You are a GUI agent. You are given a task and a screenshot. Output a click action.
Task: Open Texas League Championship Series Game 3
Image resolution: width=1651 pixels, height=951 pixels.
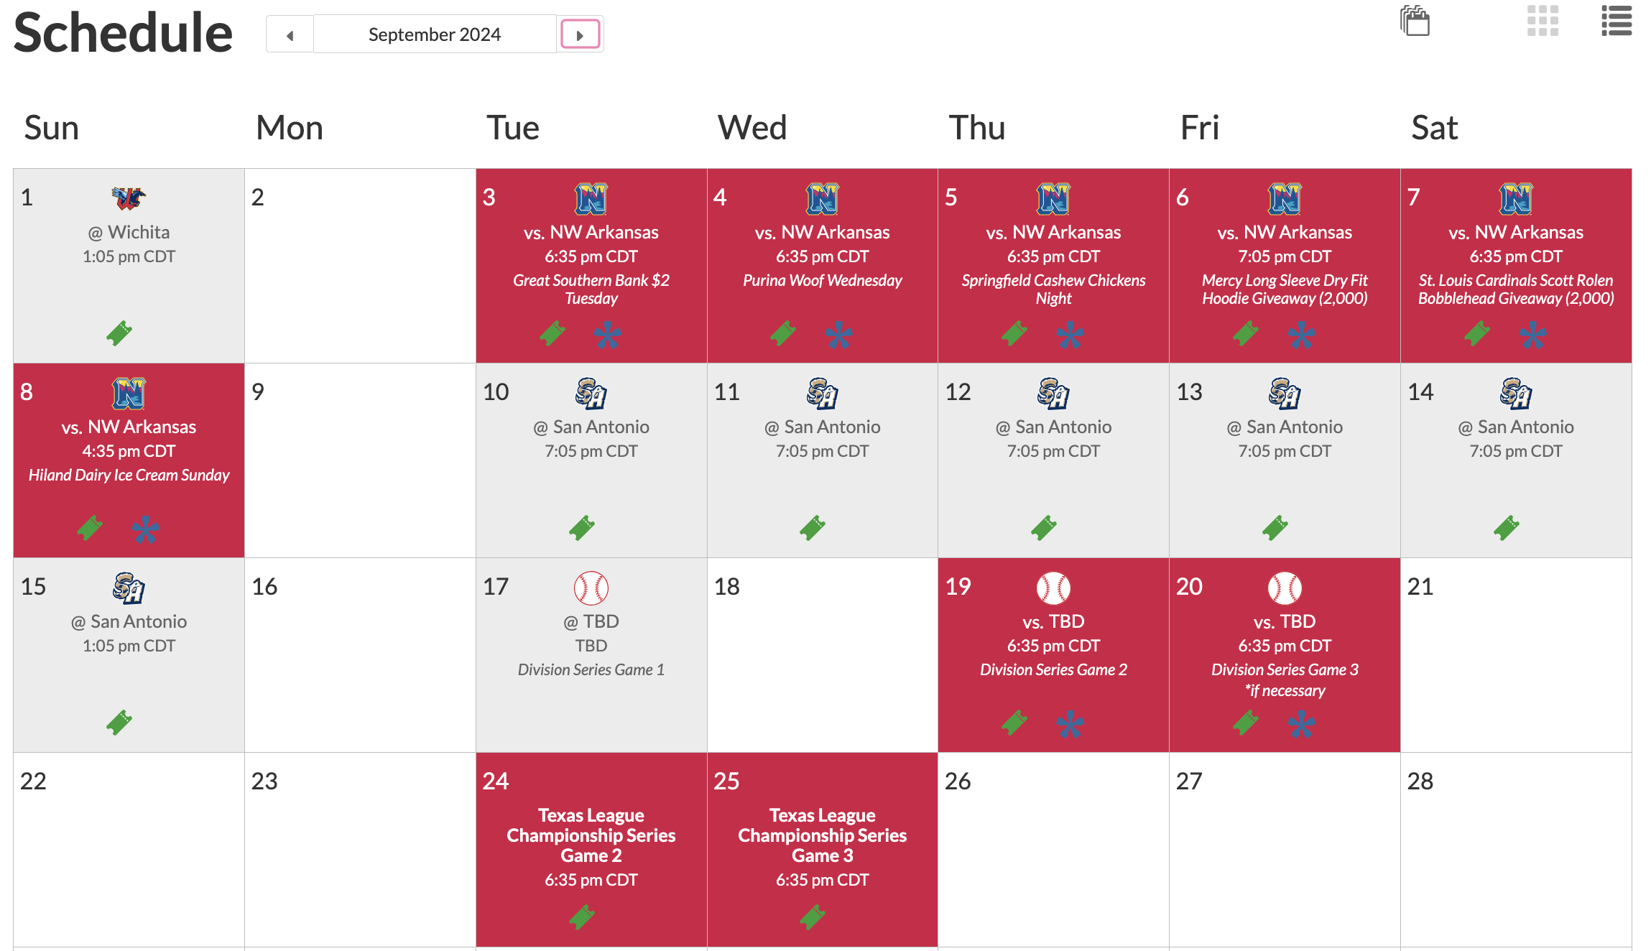point(822,835)
